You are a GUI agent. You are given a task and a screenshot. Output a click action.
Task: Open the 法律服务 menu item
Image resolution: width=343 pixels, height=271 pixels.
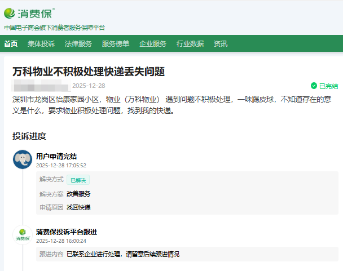coord(78,44)
